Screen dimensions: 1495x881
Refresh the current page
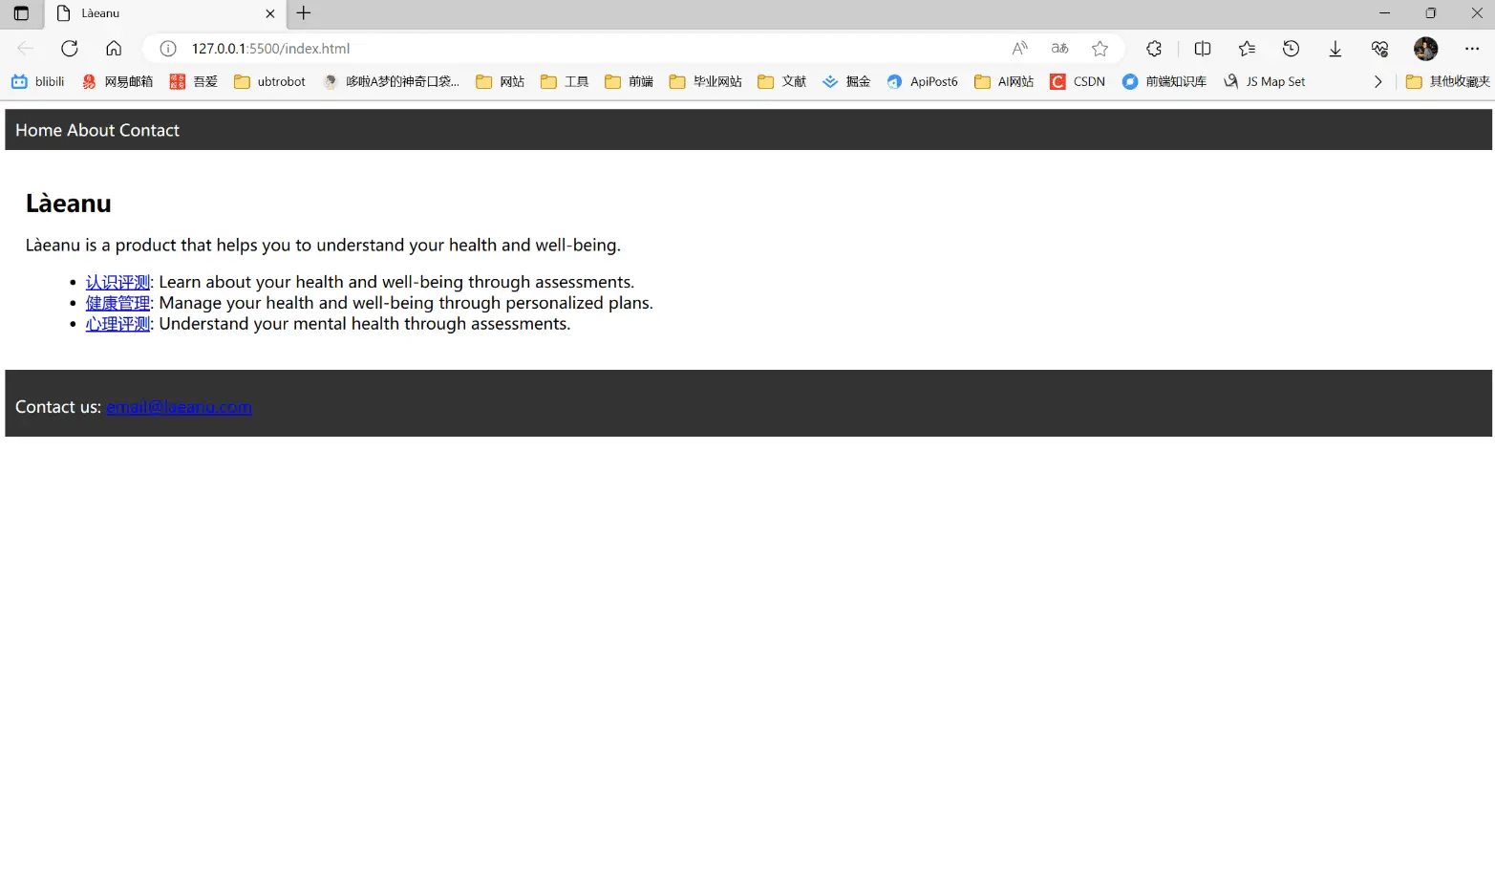(x=69, y=49)
